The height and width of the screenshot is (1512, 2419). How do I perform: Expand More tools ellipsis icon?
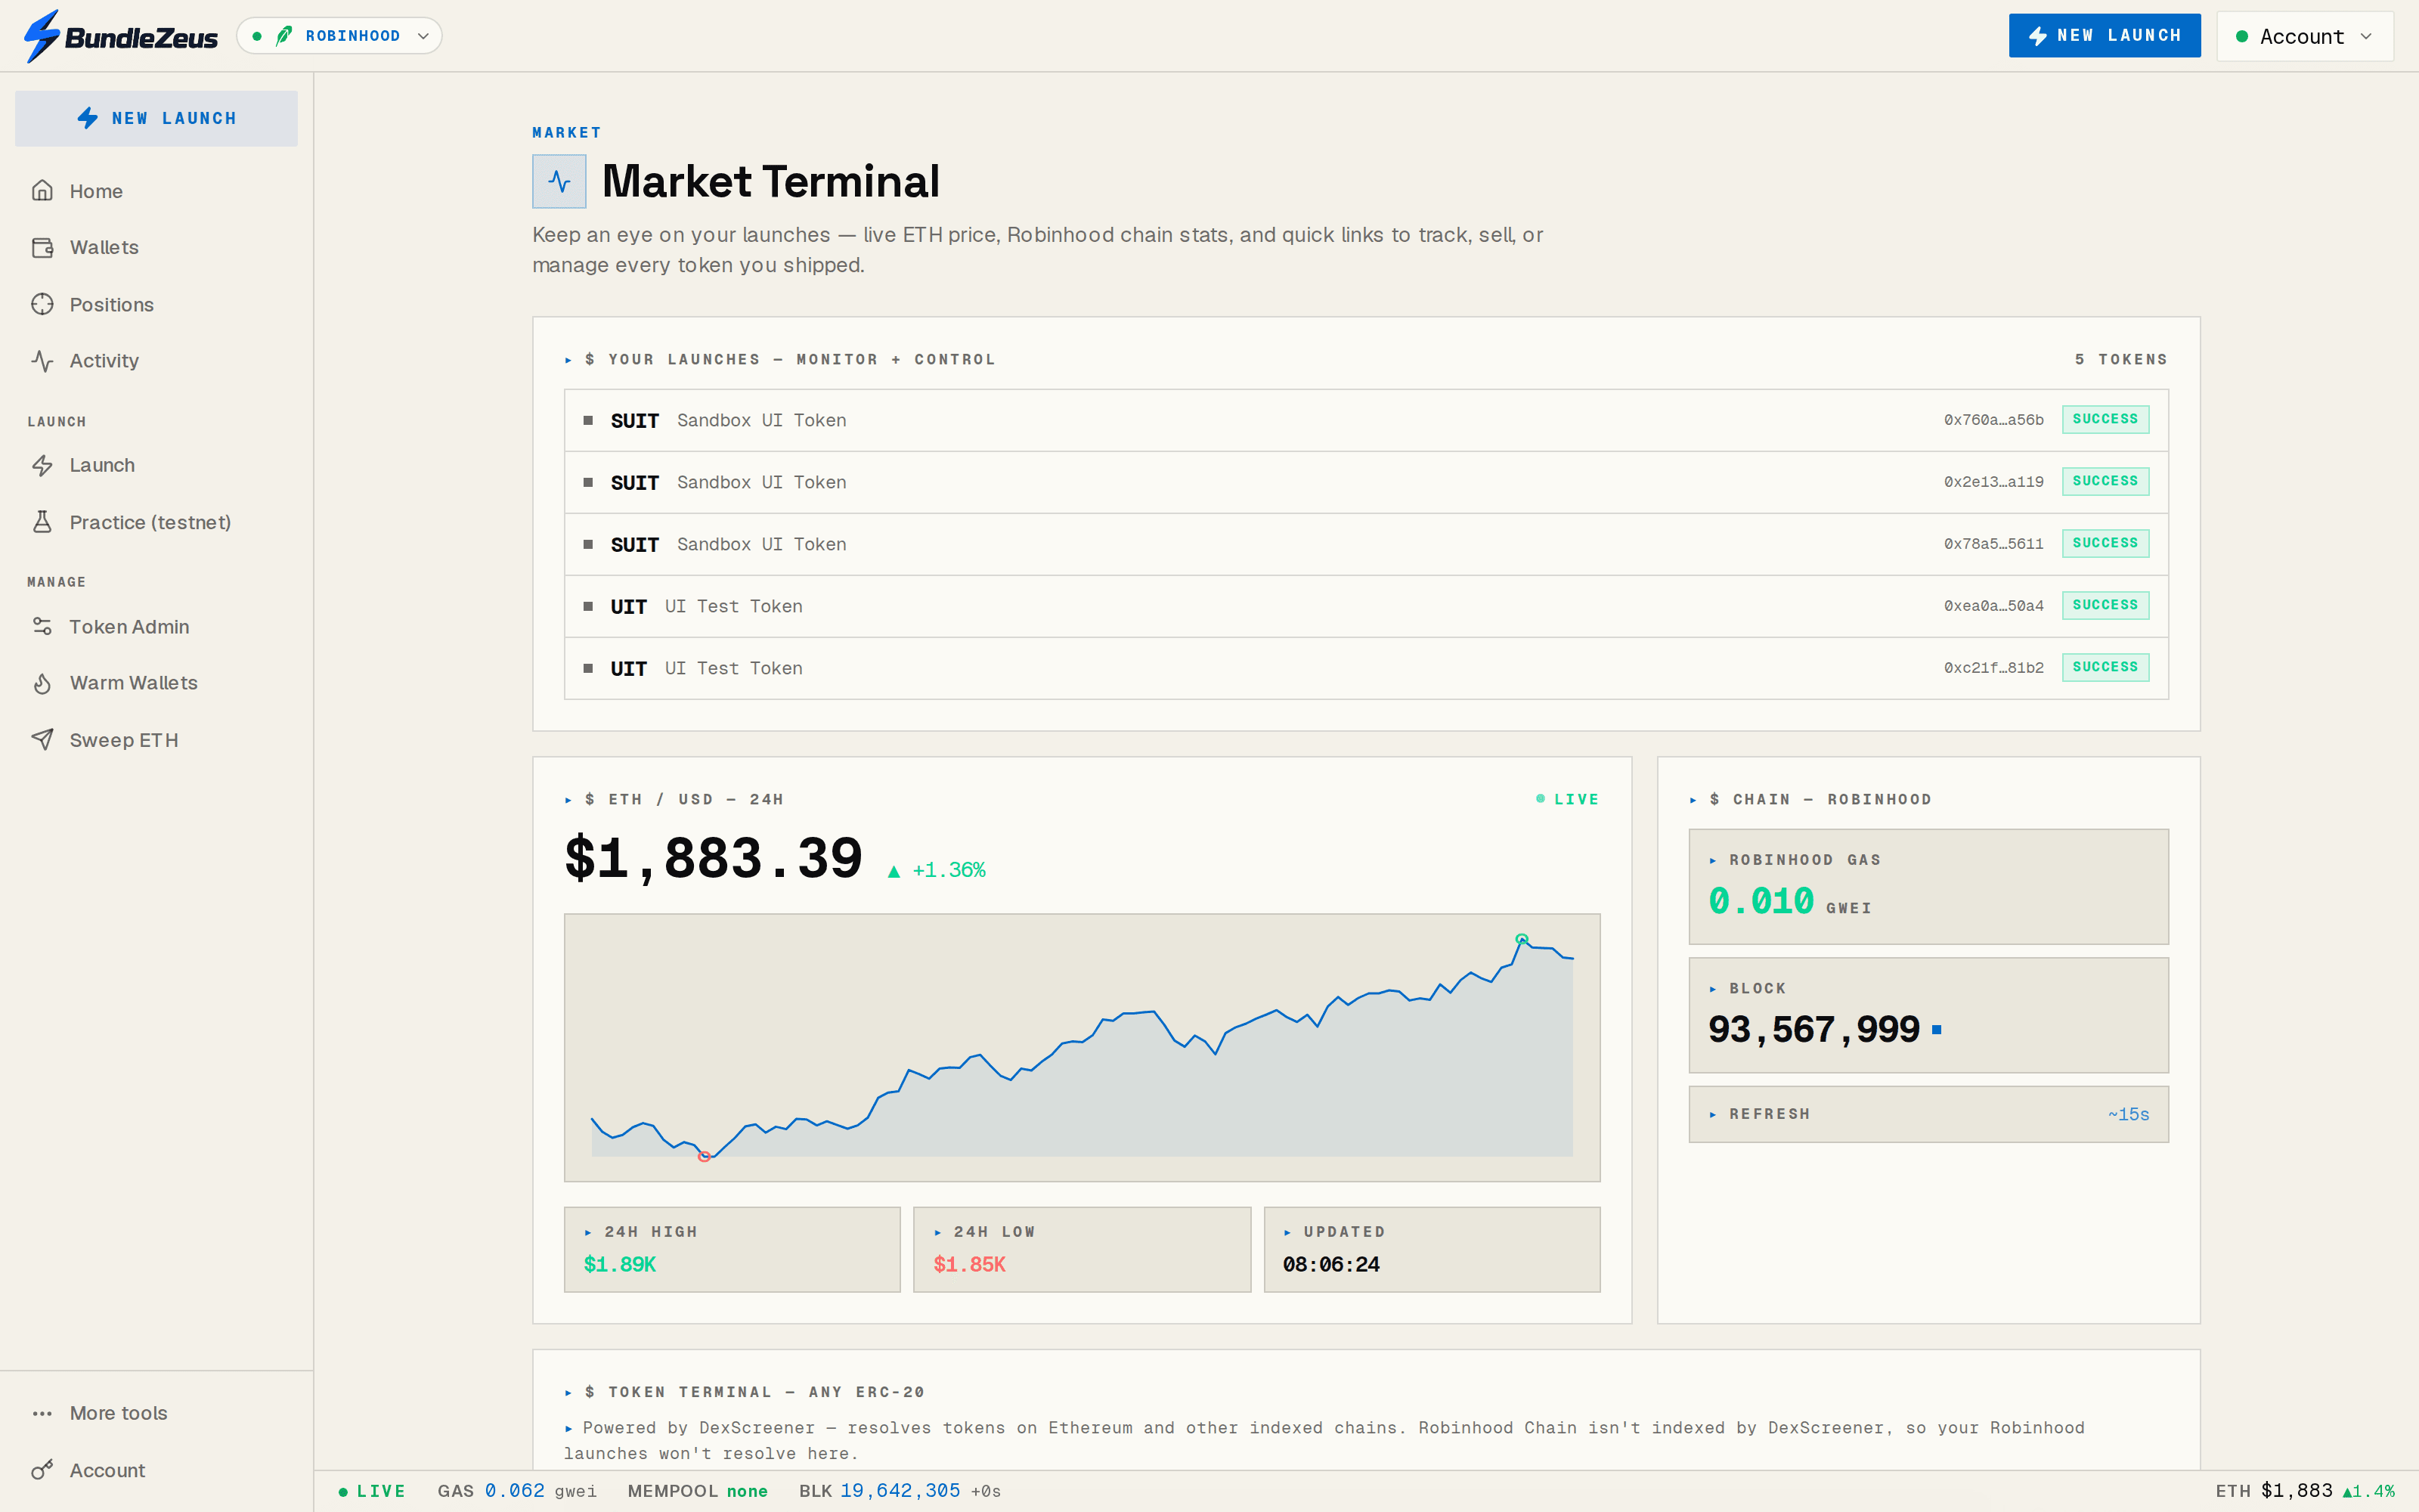click(42, 1413)
